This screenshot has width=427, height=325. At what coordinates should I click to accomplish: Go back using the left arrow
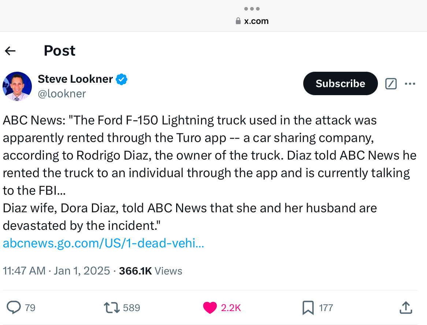10,51
